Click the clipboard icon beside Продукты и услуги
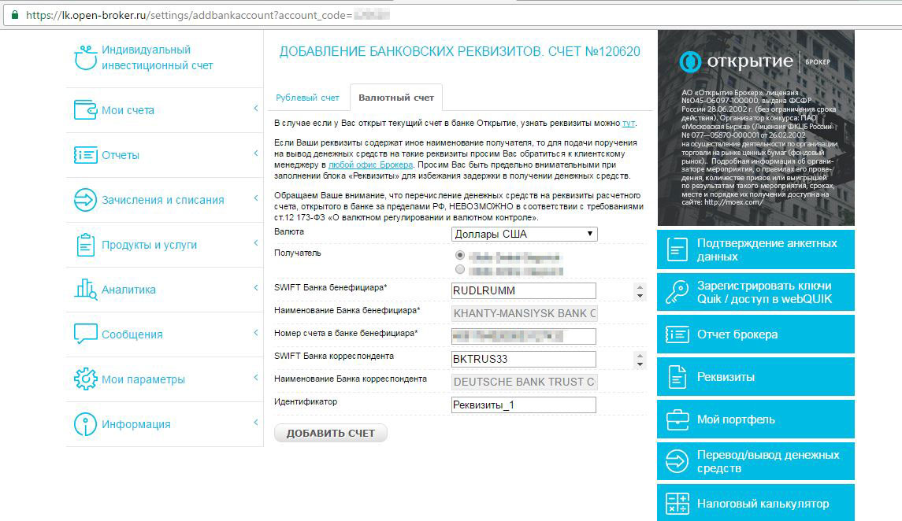The image size is (902, 521). (x=86, y=245)
